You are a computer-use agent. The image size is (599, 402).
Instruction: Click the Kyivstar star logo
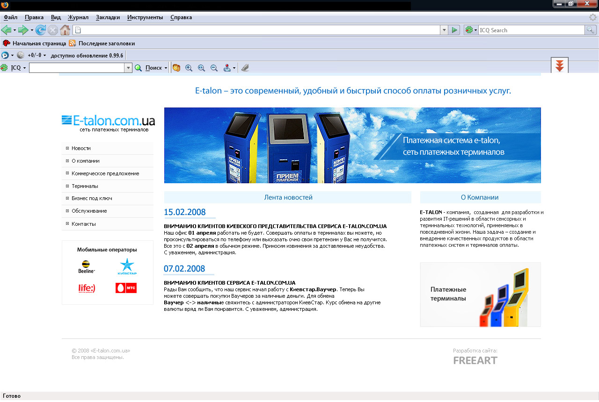click(x=127, y=266)
